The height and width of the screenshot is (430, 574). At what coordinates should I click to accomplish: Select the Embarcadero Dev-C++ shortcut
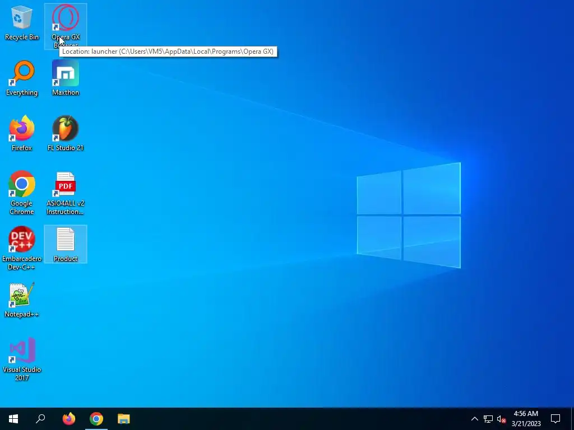tap(22, 248)
